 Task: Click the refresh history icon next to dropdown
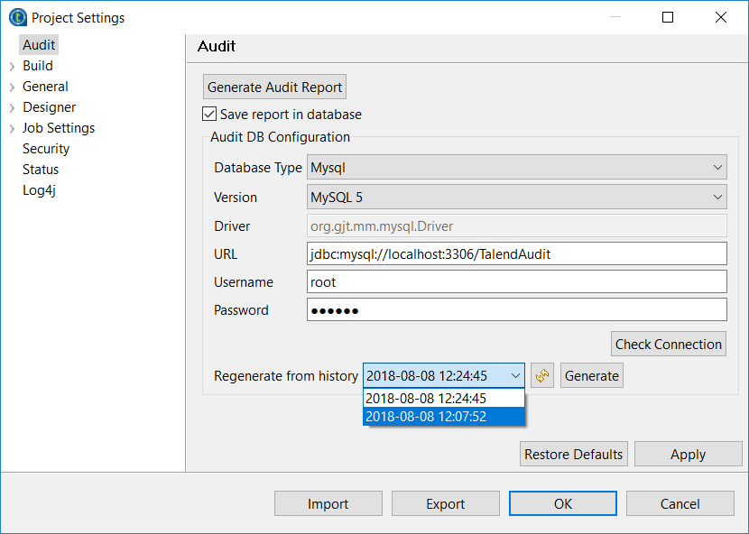point(541,376)
